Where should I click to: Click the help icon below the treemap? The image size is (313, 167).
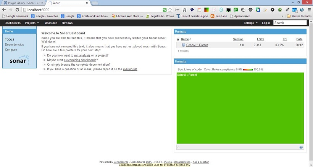click(x=301, y=148)
